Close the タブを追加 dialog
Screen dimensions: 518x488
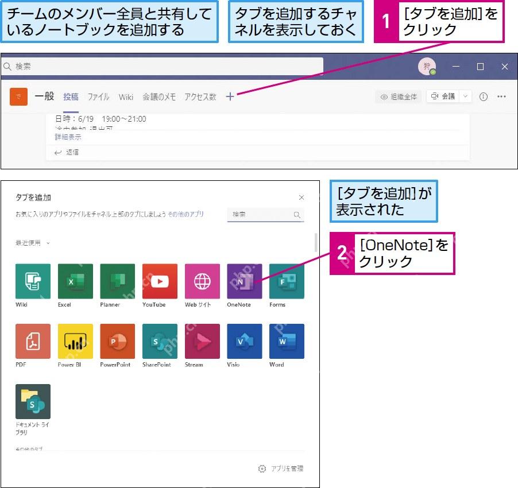[x=301, y=197]
